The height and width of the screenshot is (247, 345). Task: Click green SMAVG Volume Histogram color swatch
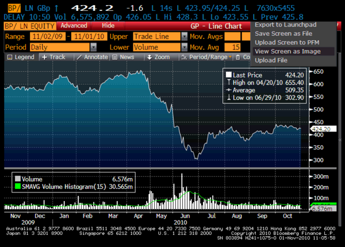click(x=18, y=186)
